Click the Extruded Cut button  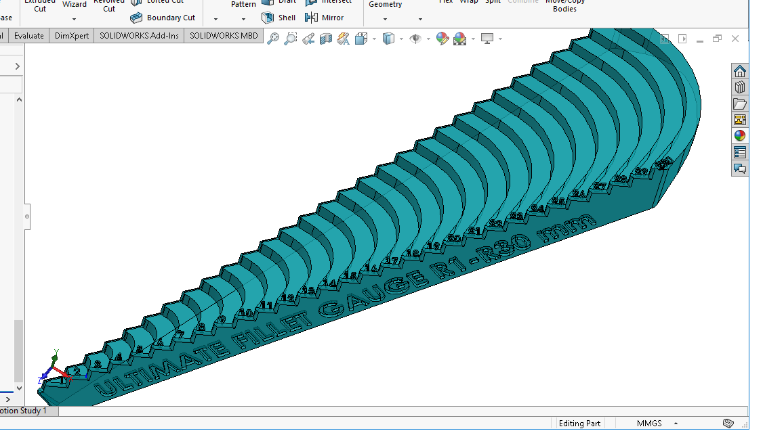pyautogui.click(x=40, y=6)
